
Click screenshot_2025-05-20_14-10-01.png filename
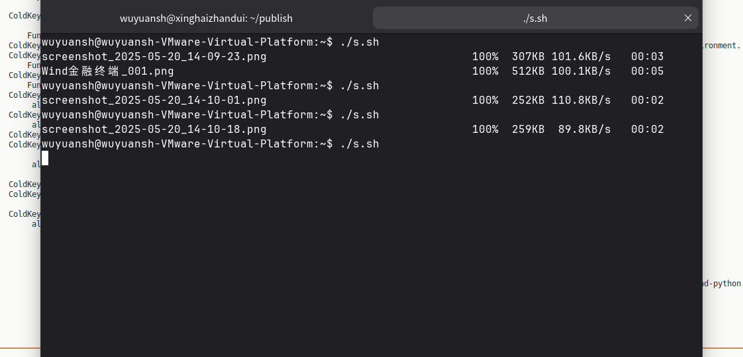tap(154, 100)
